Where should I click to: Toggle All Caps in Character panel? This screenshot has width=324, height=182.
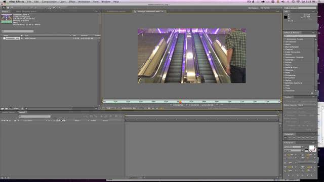tap(298, 175)
